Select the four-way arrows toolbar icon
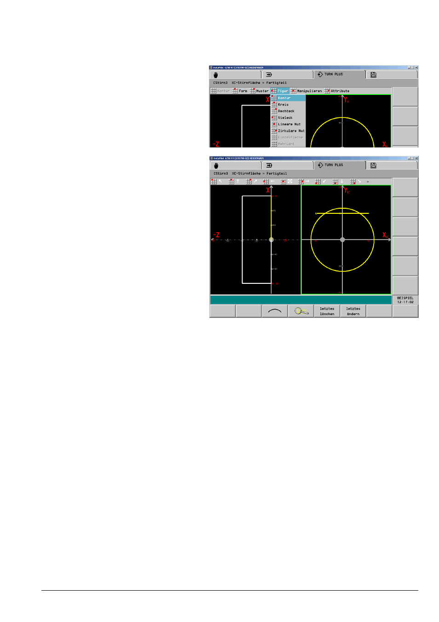Viewport: 439px width, 622px height. point(286,182)
